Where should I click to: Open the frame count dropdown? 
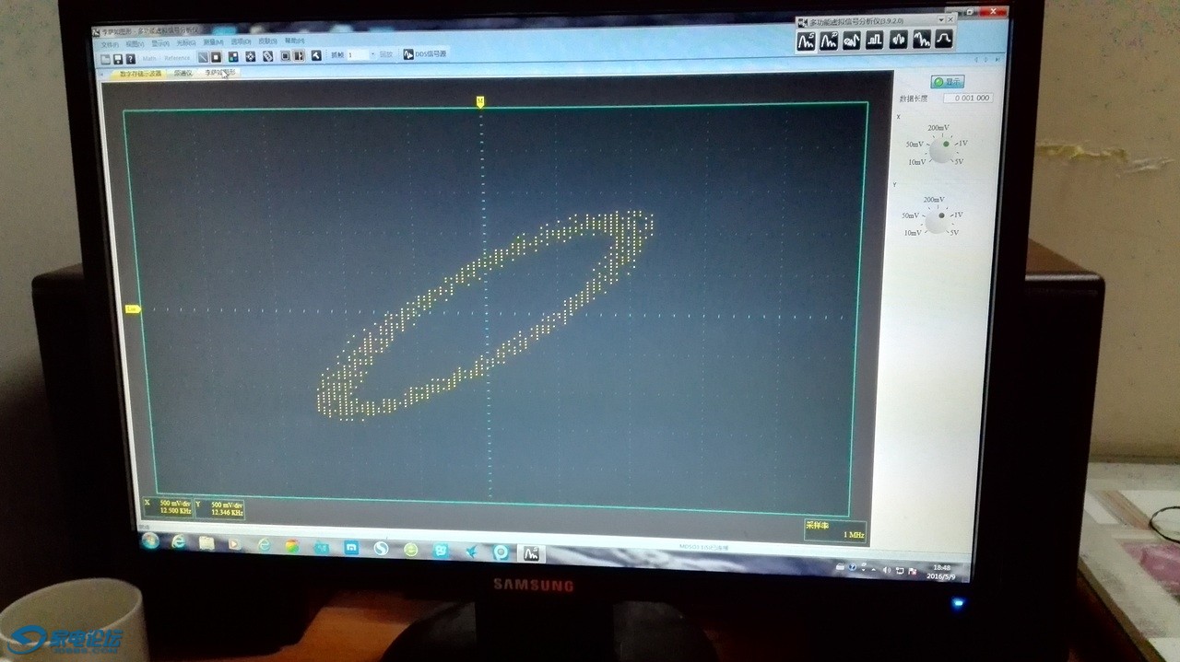[373, 55]
